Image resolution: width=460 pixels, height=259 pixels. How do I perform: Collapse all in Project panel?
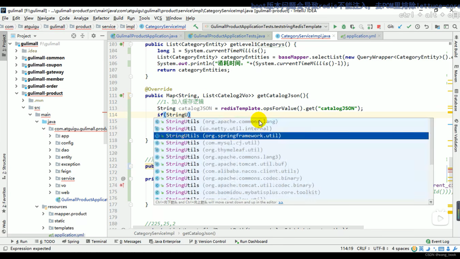[x=82, y=36]
